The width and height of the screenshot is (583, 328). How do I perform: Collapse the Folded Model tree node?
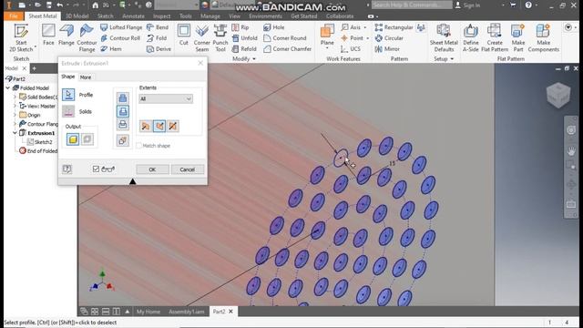pyautogui.click(x=8, y=88)
